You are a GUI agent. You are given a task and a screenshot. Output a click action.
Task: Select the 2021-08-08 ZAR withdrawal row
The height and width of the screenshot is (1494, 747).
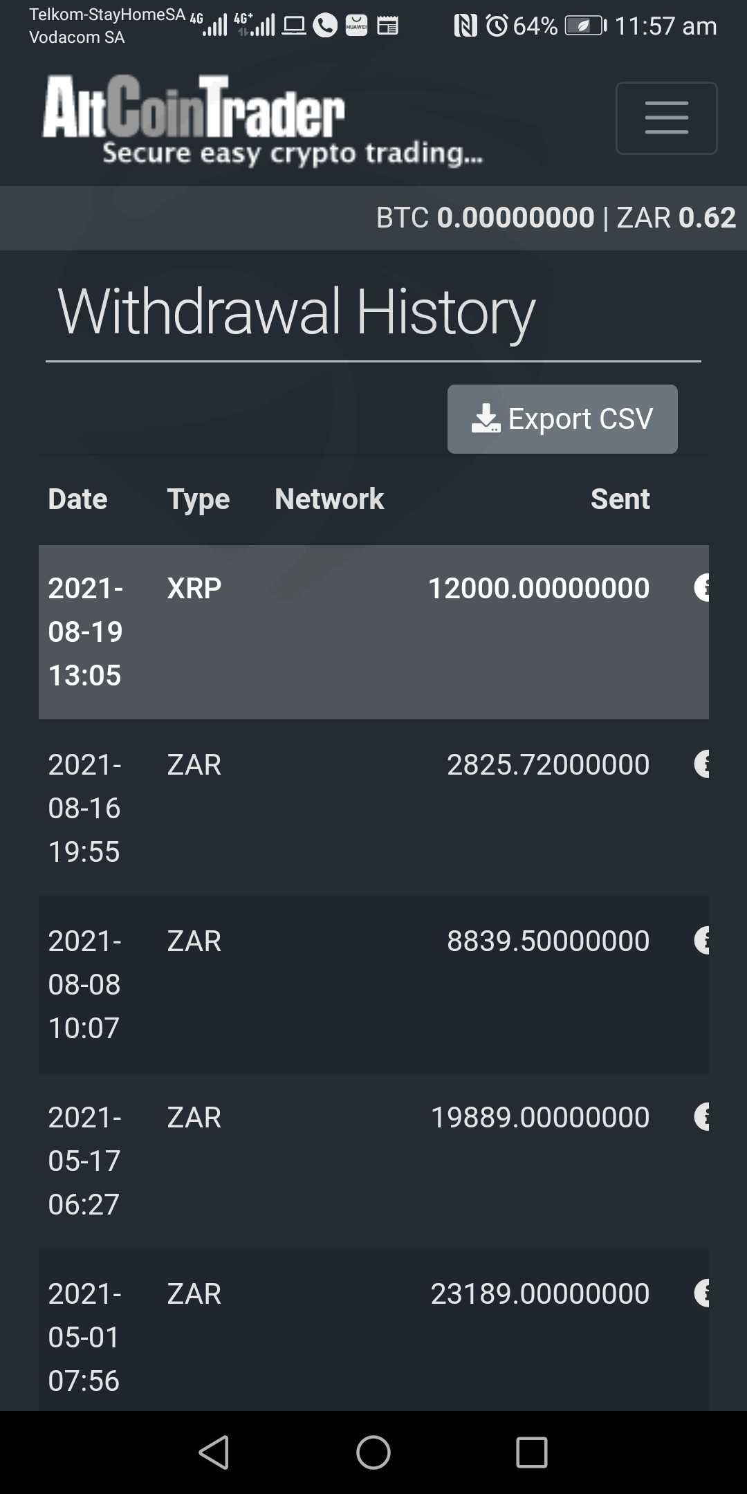[x=346, y=984]
